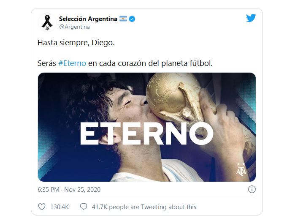The image size is (287, 218).
Task: Open the #Eterno hashtag
Action: pyautogui.click(x=72, y=63)
